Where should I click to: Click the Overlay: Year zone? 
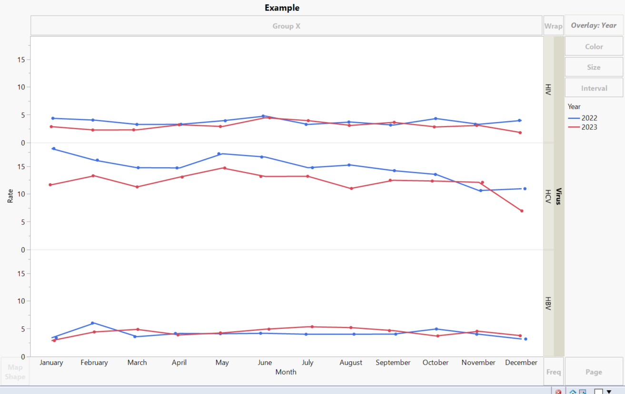coord(594,25)
